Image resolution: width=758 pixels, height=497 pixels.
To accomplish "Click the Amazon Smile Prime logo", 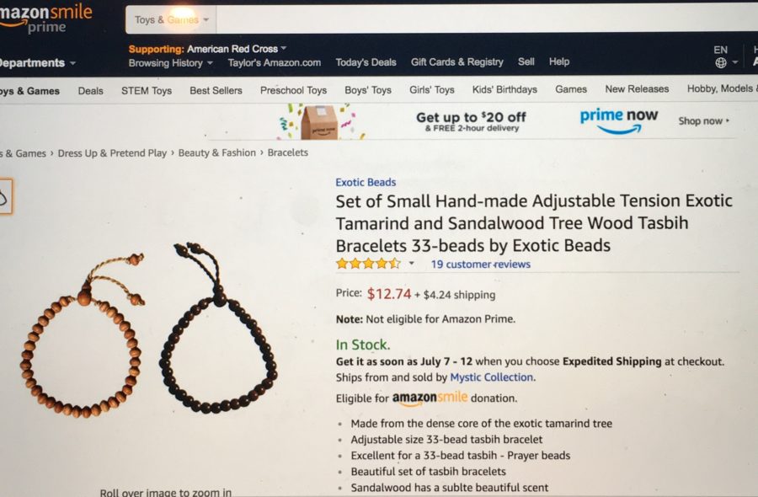I will [45, 19].
